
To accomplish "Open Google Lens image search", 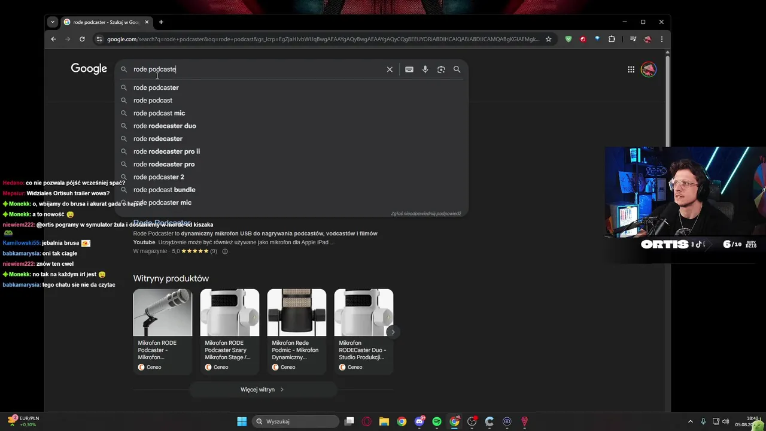I will [441, 69].
